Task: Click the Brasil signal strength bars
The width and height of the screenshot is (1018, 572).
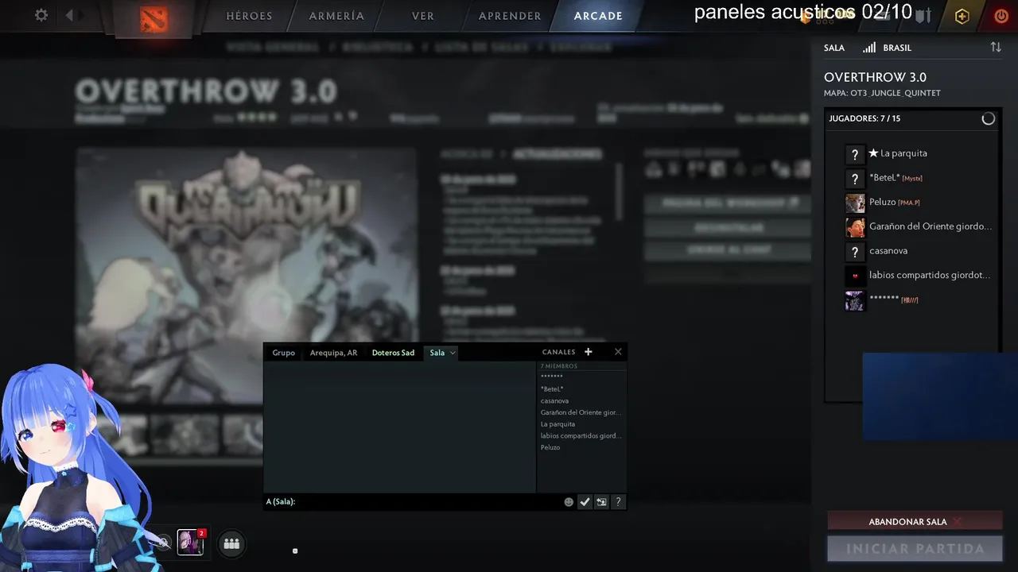Action: coord(869,48)
